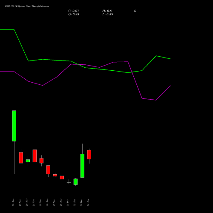Click the number 6 in the header
Screen dimensions: 213x213
click(x=135, y=11)
